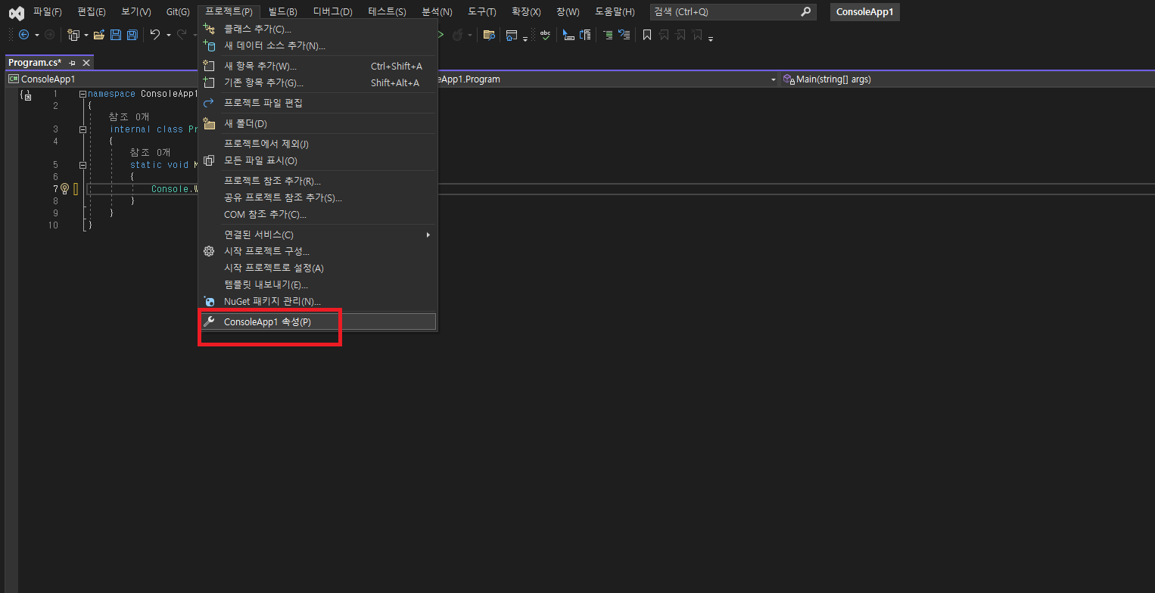Open the 분석(N) menu
This screenshot has width=1155, height=593.
pos(437,12)
